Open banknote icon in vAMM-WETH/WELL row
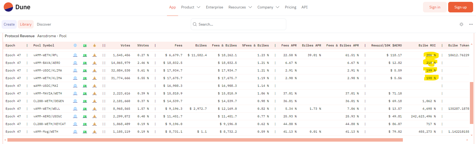This screenshot has height=144, width=476. click(x=85, y=109)
